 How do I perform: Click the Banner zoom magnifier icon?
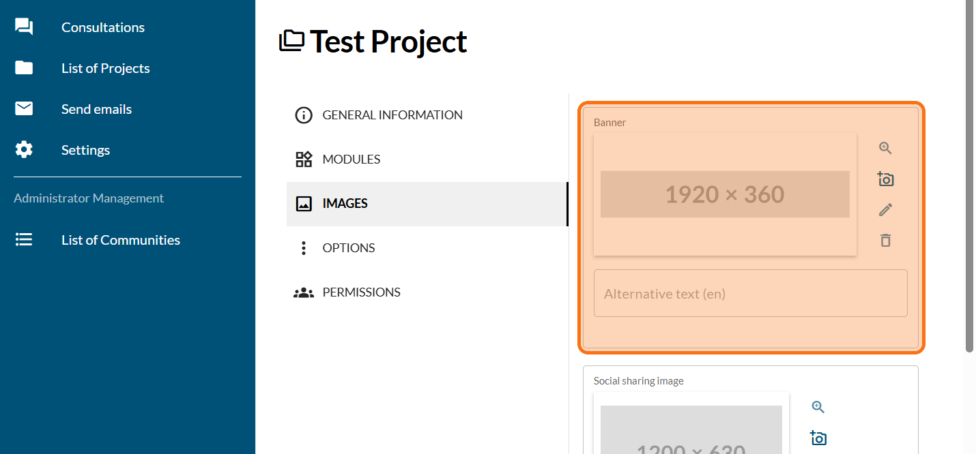tap(885, 149)
